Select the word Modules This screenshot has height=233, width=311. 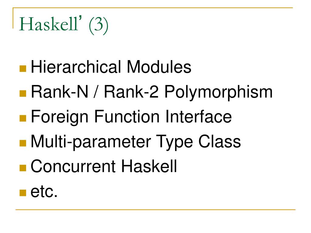coord(159,67)
